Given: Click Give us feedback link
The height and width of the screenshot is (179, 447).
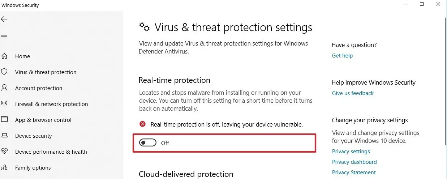Looking at the screenshot, I should (353, 93).
